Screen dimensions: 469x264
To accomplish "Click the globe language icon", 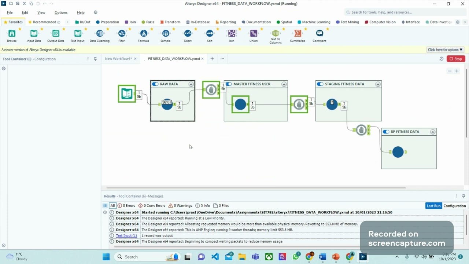I will coord(96,12).
